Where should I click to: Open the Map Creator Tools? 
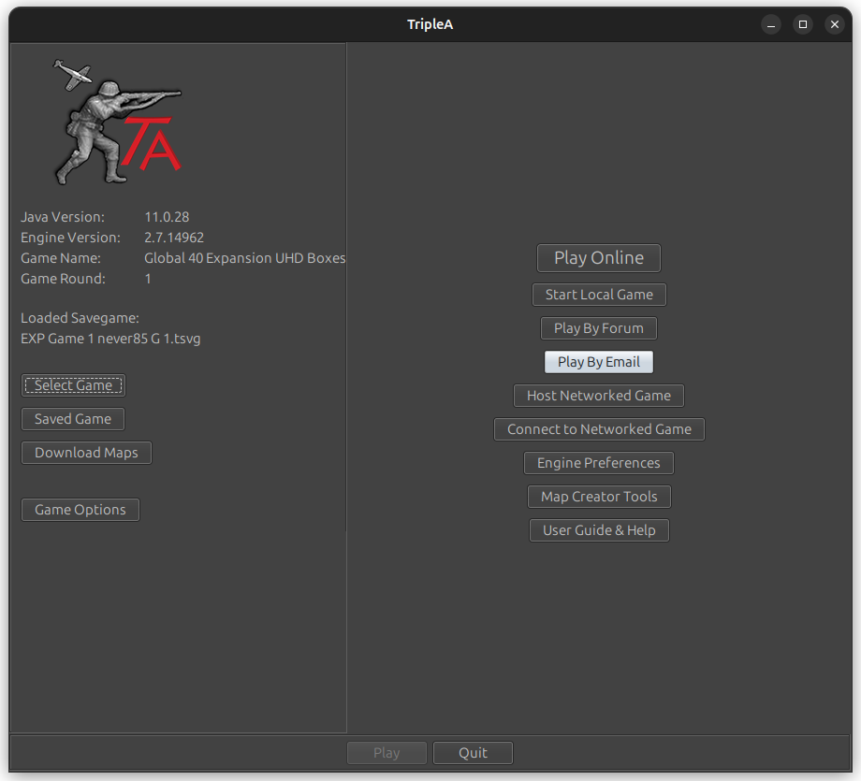click(598, 496)
